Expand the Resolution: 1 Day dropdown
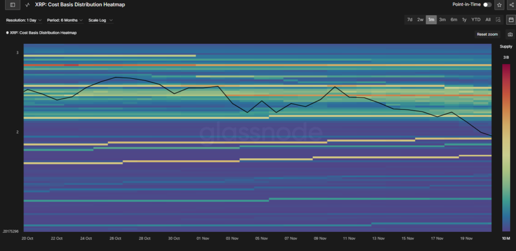Viewport: 516px width, 251px height. pyautogui.click(x=23, y=20)
